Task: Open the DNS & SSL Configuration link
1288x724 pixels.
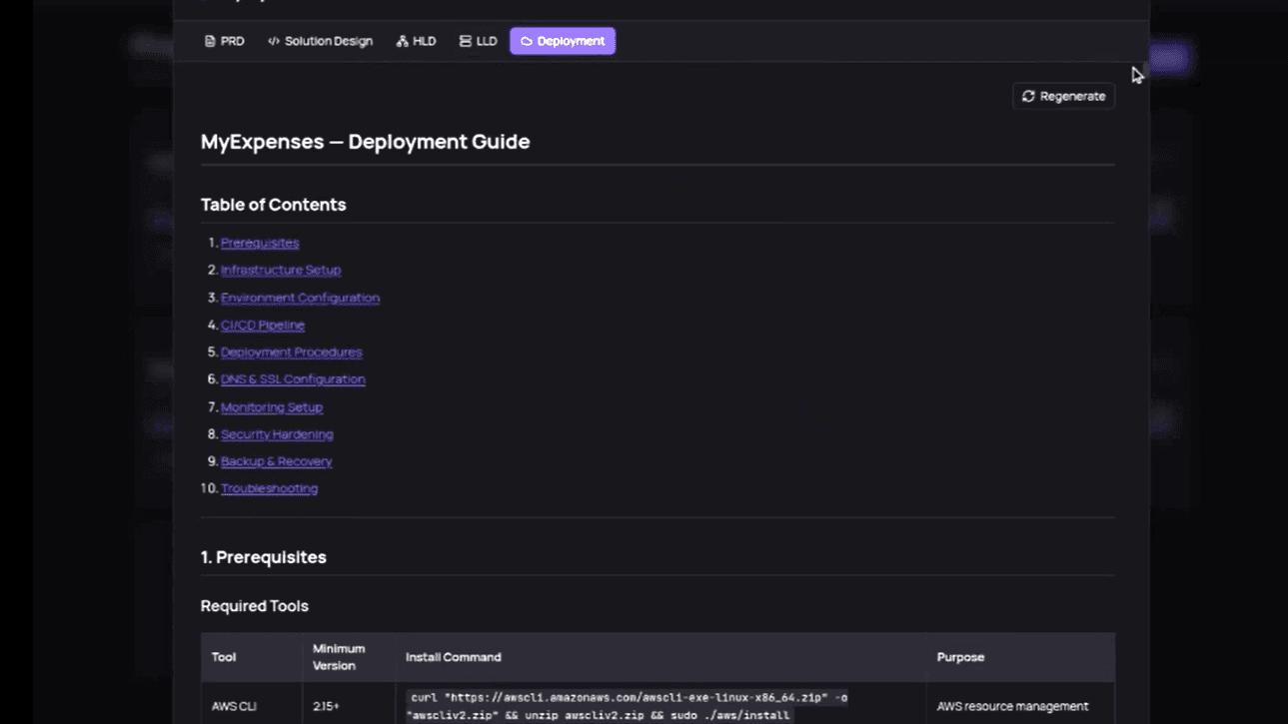Action: coord(293,378)
